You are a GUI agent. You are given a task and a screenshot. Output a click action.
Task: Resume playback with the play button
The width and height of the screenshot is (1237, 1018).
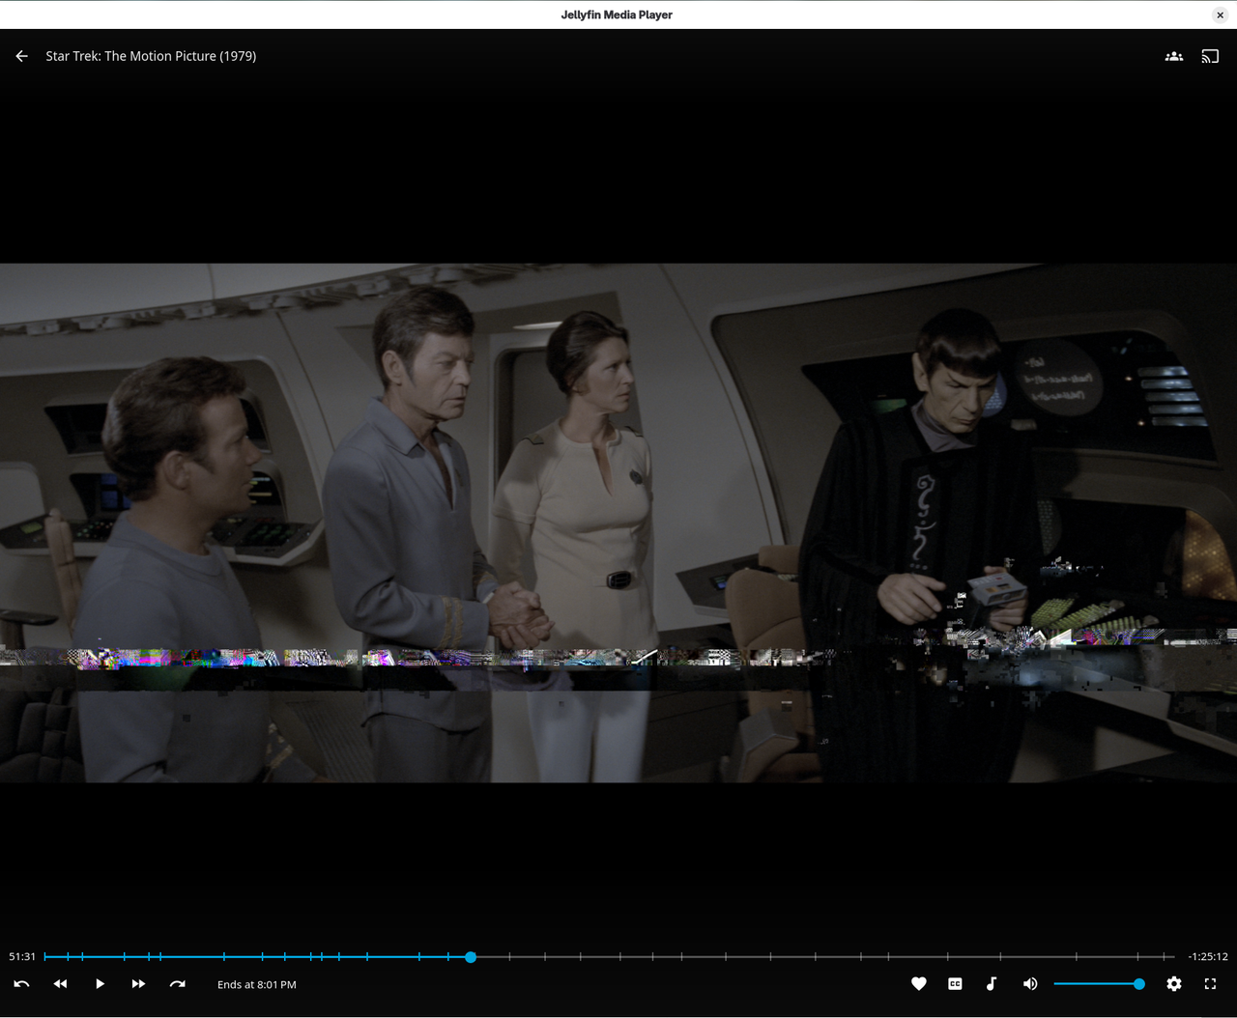coord(100,984)
